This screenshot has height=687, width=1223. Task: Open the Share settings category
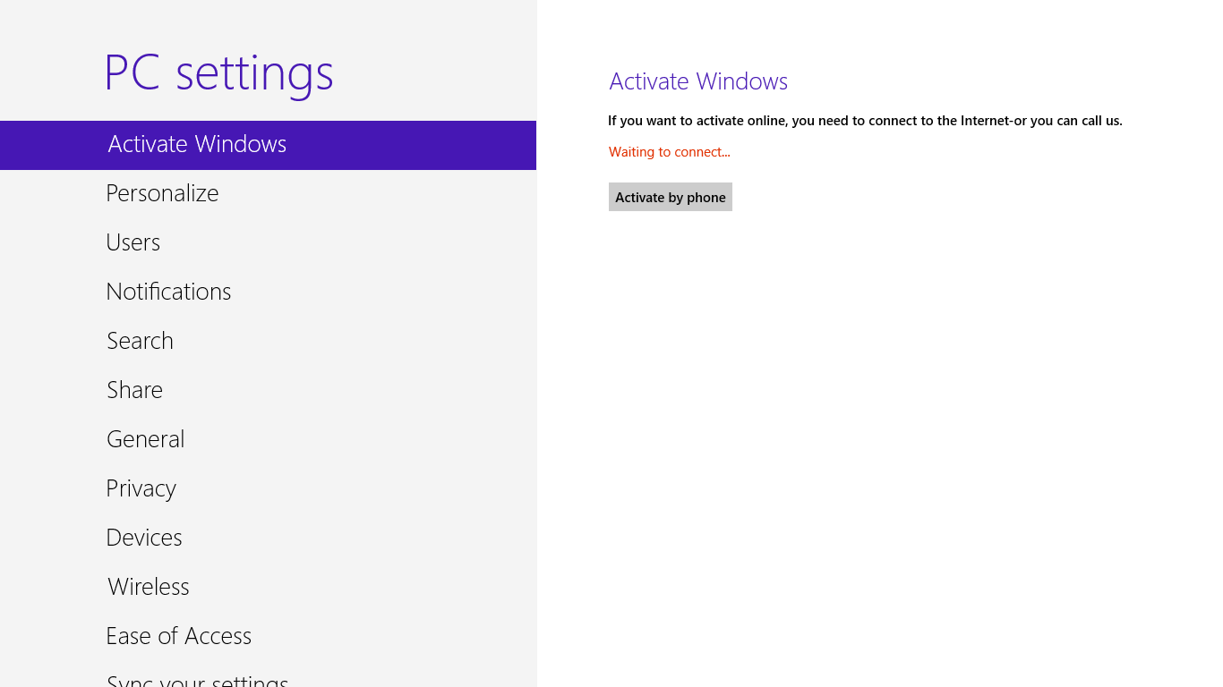(268, 391)
